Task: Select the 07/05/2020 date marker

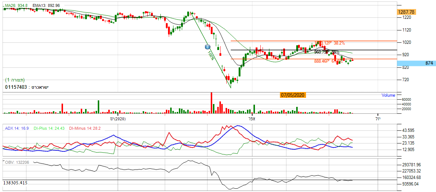Action: click(x=293, y=95)
